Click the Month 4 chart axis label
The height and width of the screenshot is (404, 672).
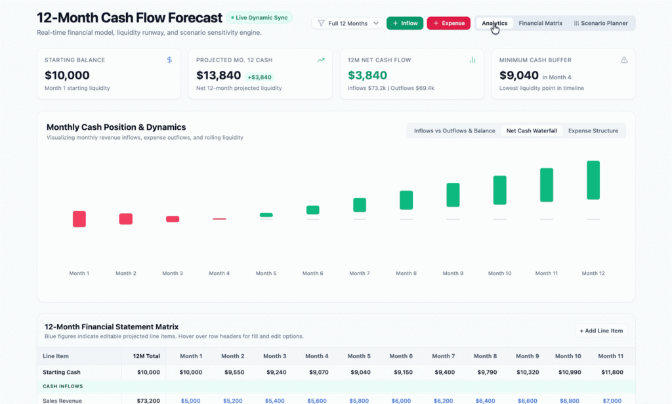point(219,273)
